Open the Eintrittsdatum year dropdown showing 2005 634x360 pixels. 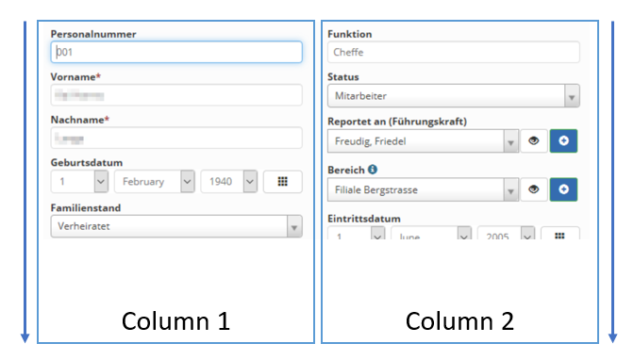click(507, 234)
